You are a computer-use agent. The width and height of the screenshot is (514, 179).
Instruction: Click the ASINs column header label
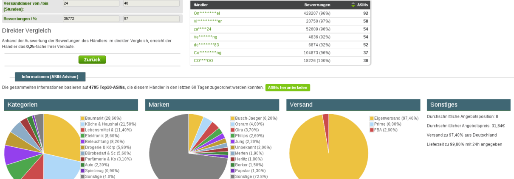click(x=363, y=5)
